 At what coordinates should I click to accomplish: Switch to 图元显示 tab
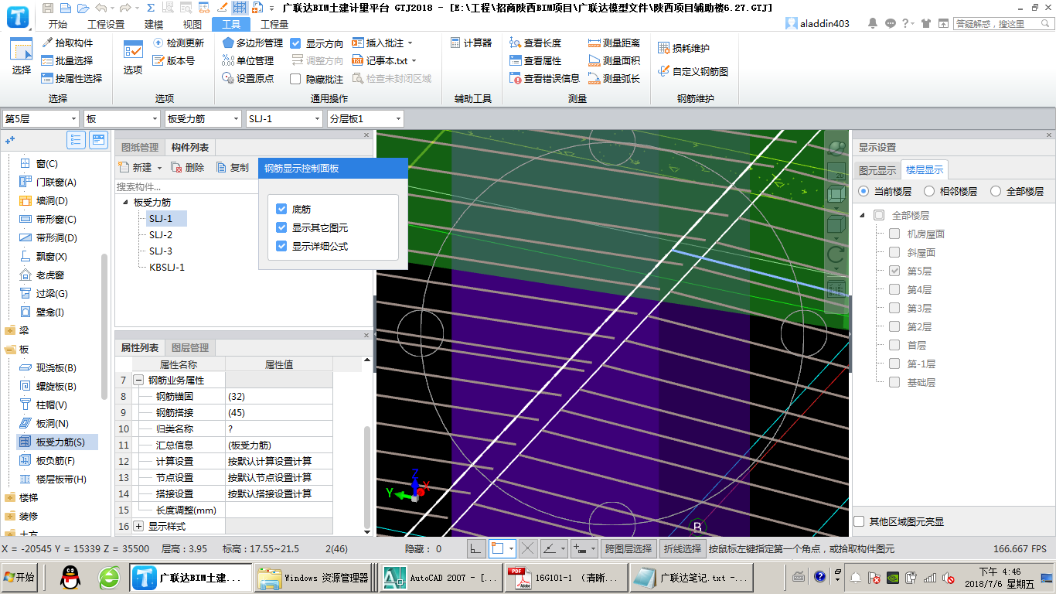877,170
